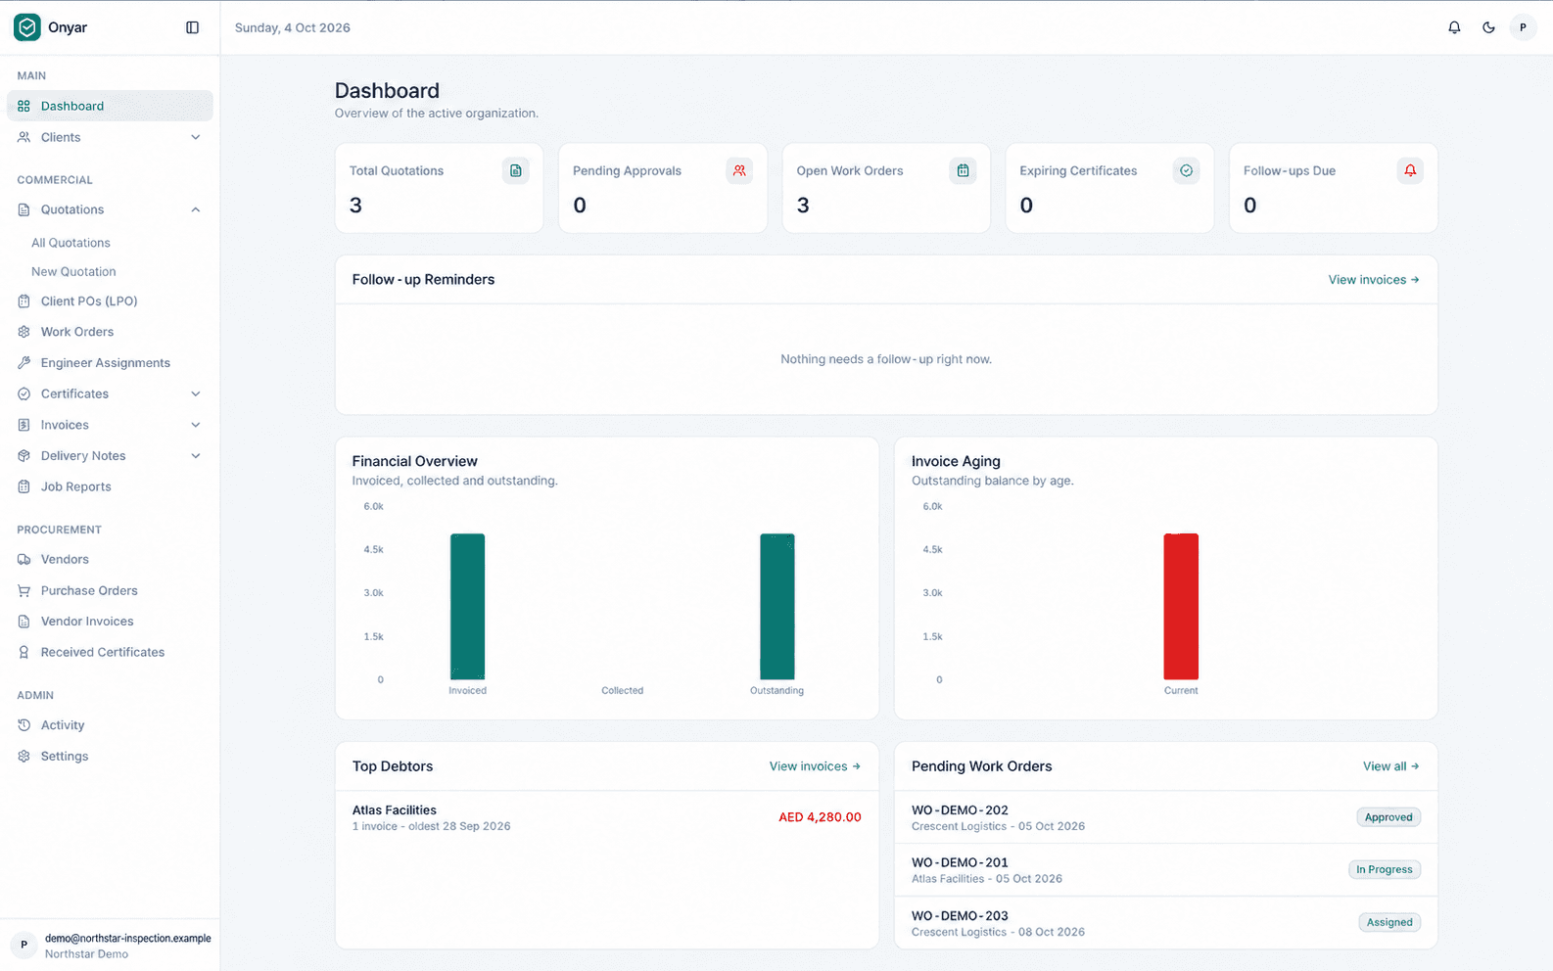Click the Invoiced bar in Financial Overview

point(467,606)
